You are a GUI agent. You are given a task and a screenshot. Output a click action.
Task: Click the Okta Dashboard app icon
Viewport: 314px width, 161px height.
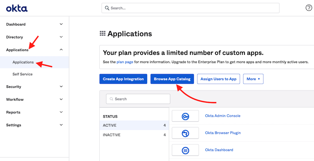[185, 150]
